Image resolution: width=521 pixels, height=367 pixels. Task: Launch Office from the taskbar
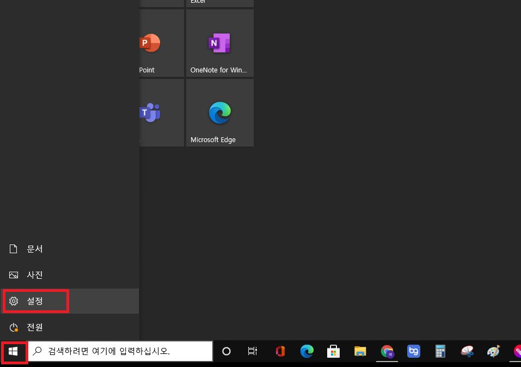click(280, 351)
